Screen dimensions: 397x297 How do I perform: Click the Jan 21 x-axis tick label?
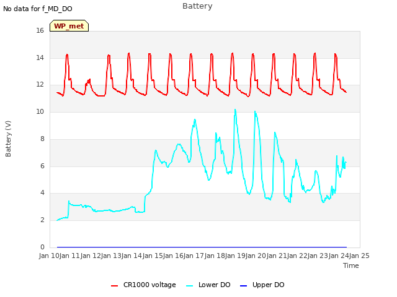pos(277,256)
